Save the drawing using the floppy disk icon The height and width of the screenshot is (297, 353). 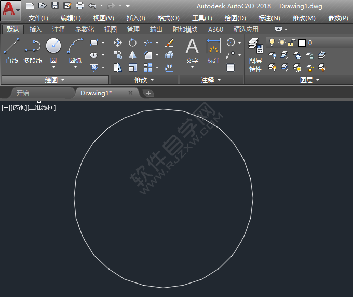point(55,5)
